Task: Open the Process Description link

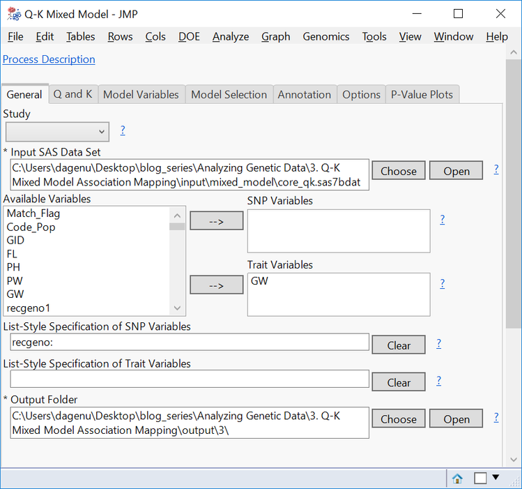Action: (x=49, y=59)
